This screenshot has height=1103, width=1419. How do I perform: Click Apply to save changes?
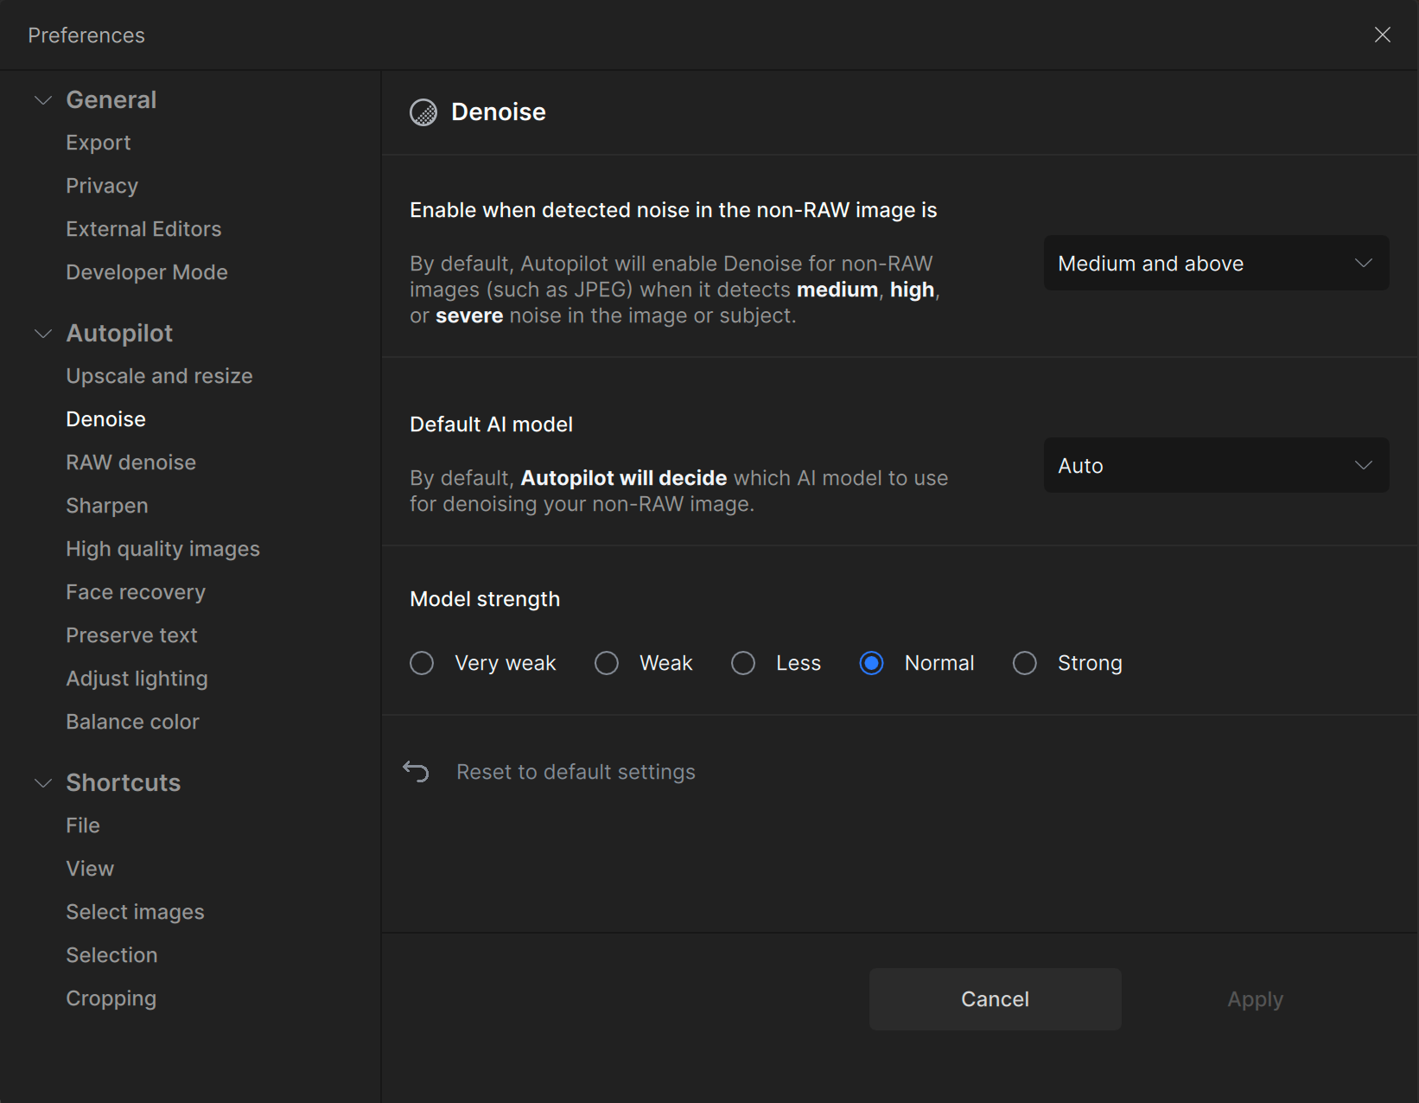1255,999
